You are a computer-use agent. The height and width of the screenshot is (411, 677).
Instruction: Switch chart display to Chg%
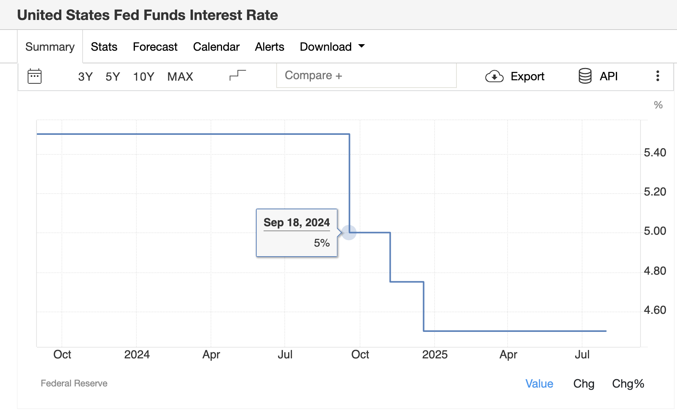(628, 383)
